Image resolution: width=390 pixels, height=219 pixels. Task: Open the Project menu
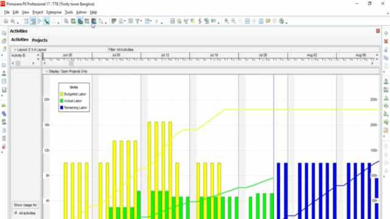coord(38,12)
